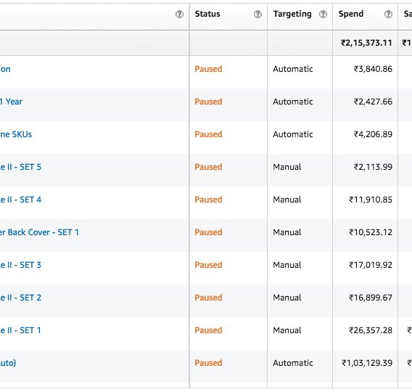Screen dimensions: 412x392
Task: Click spend value ₹16,899.67
Action: [x=371, y=298]
